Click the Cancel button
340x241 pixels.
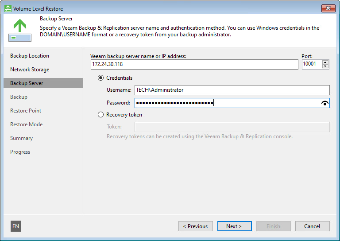(x=312, y=226)
